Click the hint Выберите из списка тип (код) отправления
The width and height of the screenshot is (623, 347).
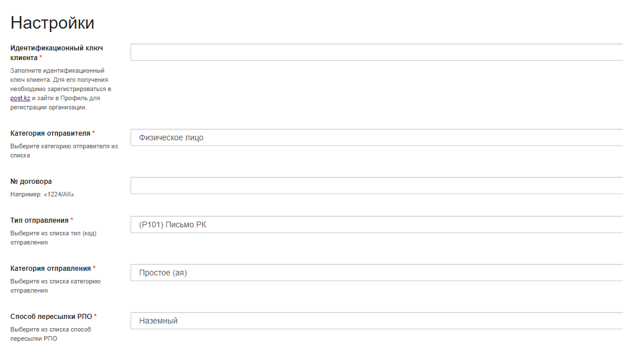pos(53,238)
